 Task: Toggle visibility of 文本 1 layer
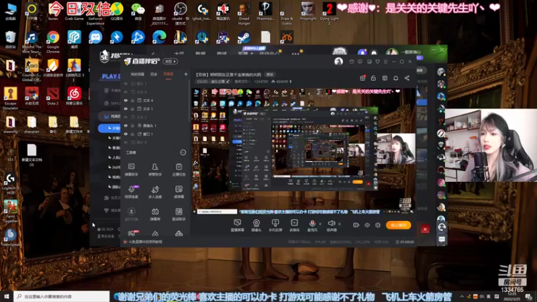[x=126, y=109]
